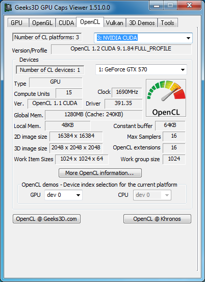Activate the OpenCL tab
Viewport: 205px width, 282px height.
tap(90, 22)
